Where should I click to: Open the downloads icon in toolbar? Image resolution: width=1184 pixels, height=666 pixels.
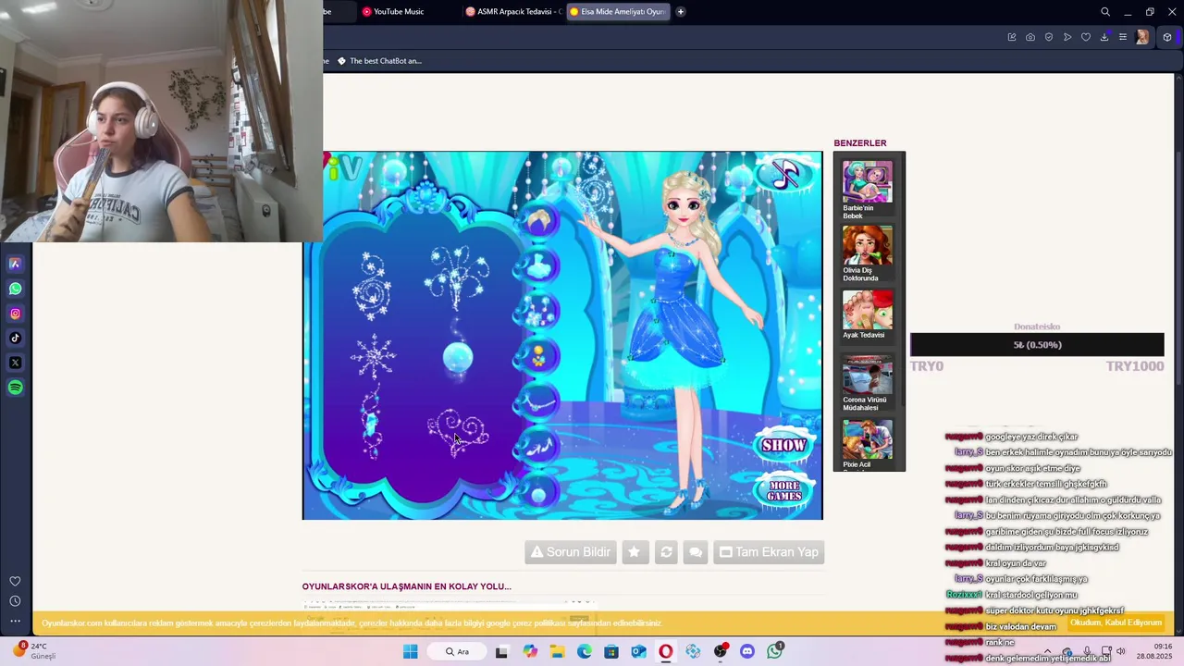[1104, 37]
